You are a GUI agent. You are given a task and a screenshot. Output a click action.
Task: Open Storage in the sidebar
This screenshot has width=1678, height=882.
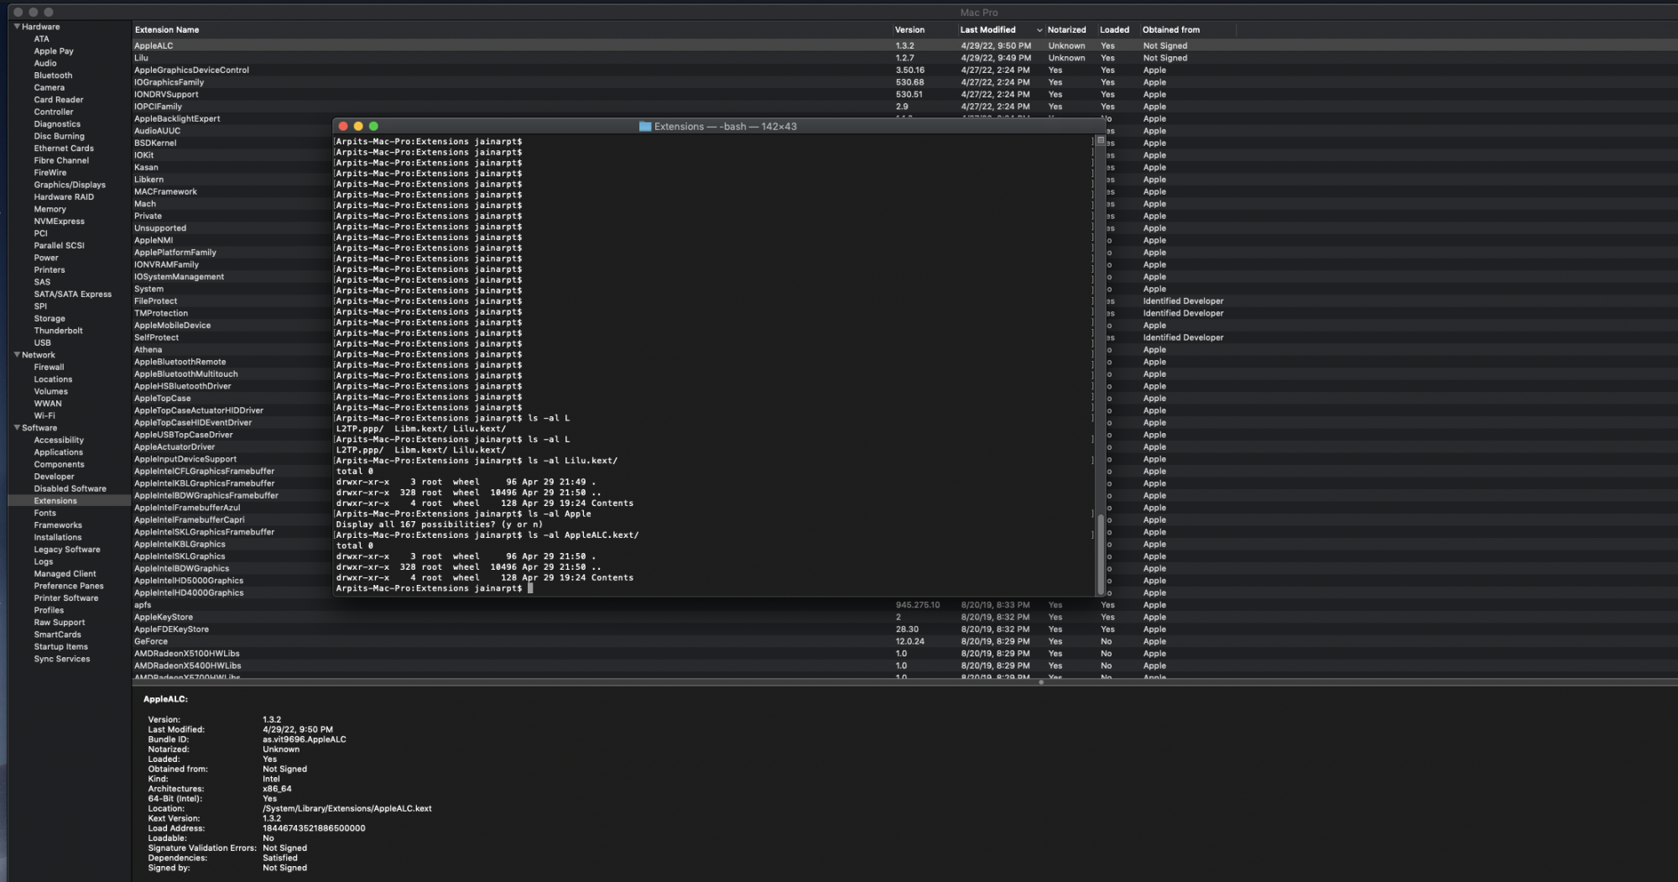point(50,319)
